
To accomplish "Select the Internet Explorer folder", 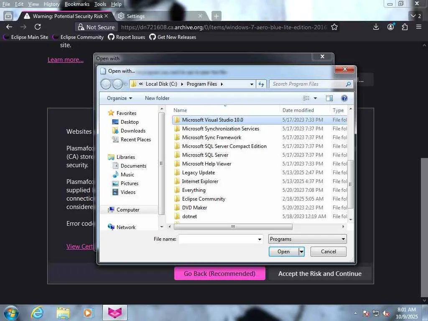I will [259, 181].
